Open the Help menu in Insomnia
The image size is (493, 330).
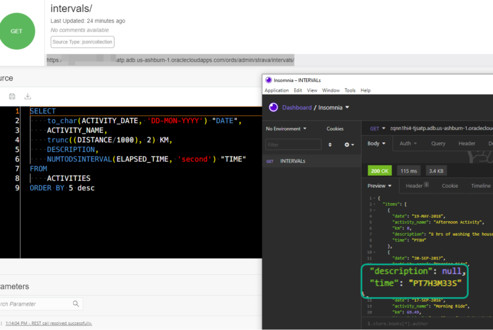[366, 90]
